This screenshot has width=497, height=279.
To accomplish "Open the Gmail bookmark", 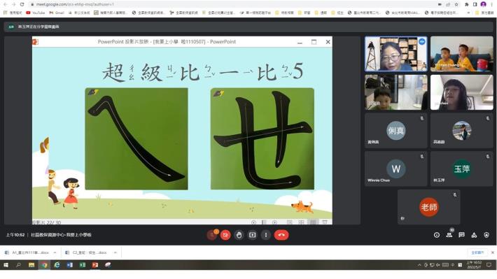I will 57,13.
